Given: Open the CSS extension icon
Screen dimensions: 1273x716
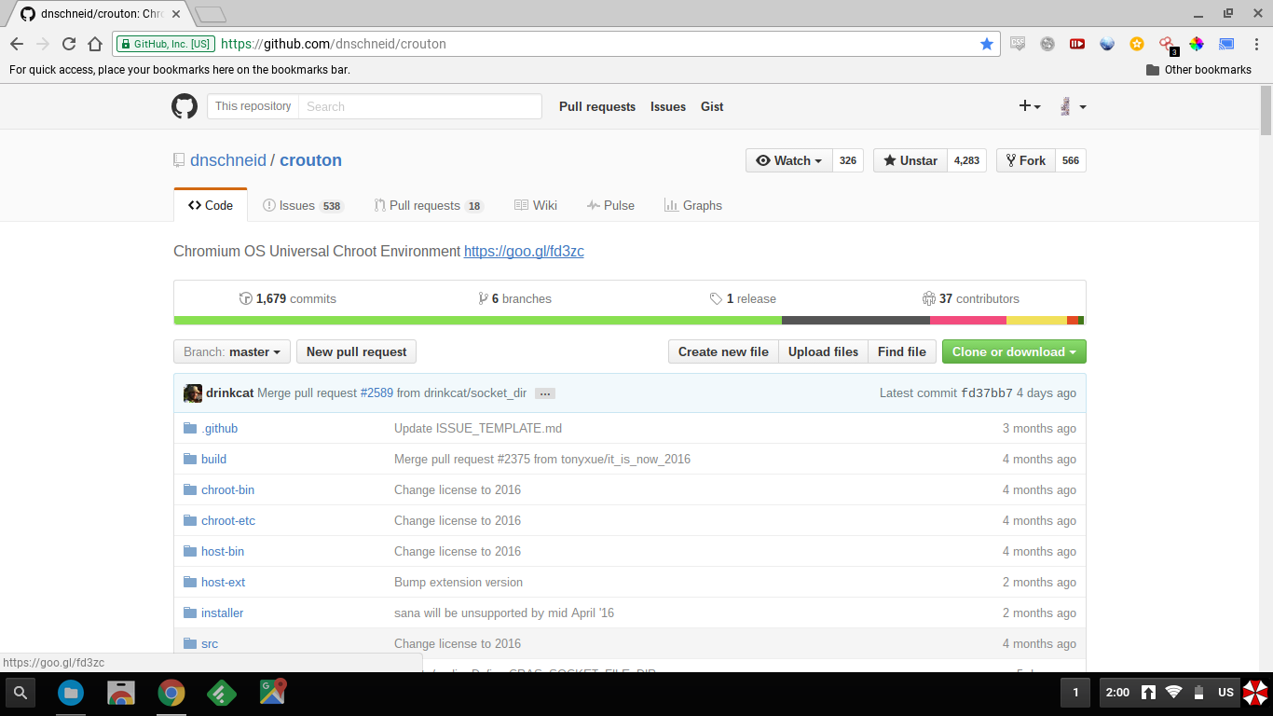Looking at the screenshot, I should (1018, 44).
